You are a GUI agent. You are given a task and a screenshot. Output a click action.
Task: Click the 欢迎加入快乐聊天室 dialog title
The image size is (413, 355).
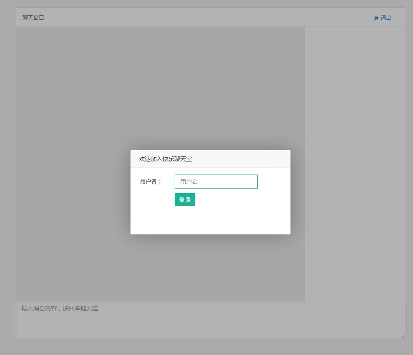pyautogui.click(x=165, y=159)
